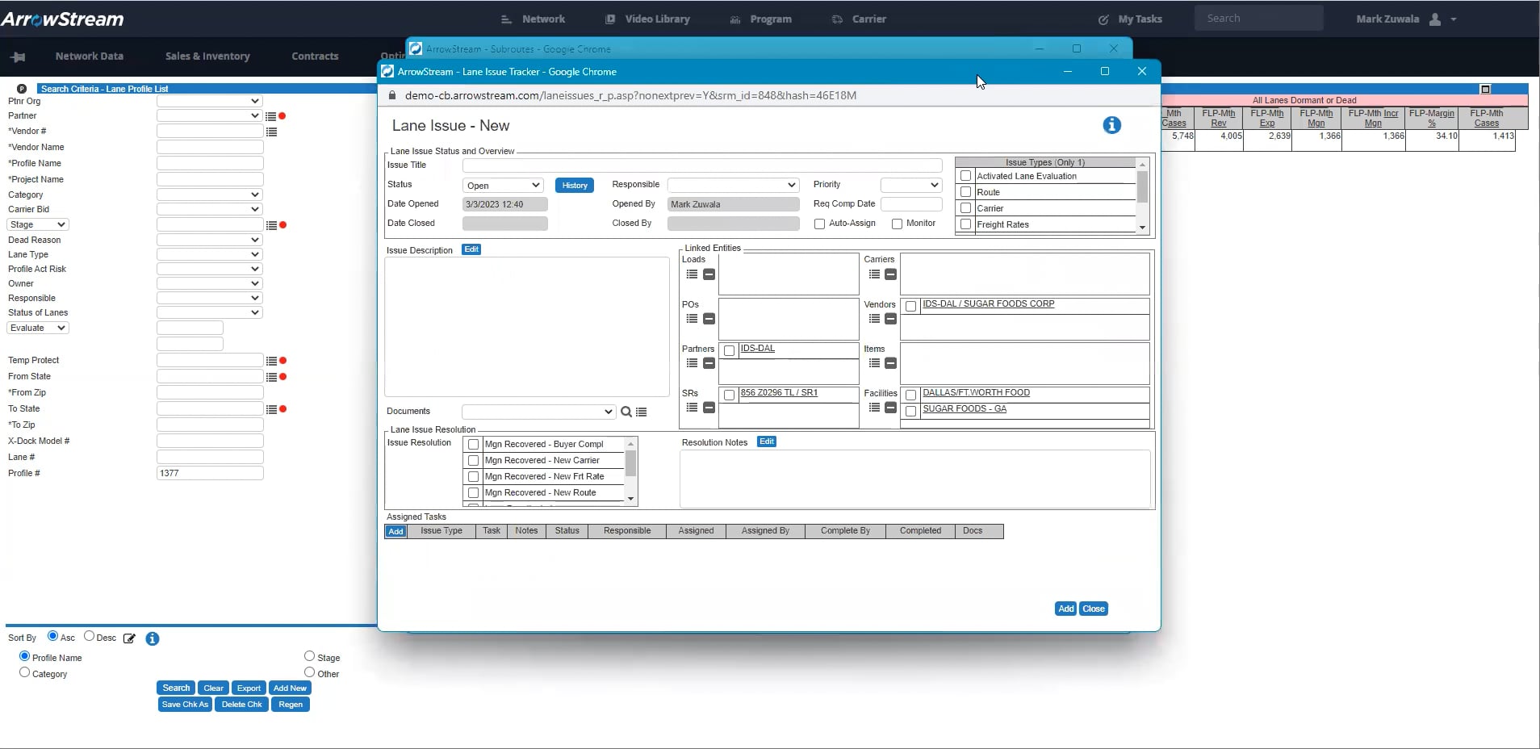Check the IDS-DAL / SUGAR FOODS CORP vendor
The image size is (1540, 749).
(x=910, y=306)
